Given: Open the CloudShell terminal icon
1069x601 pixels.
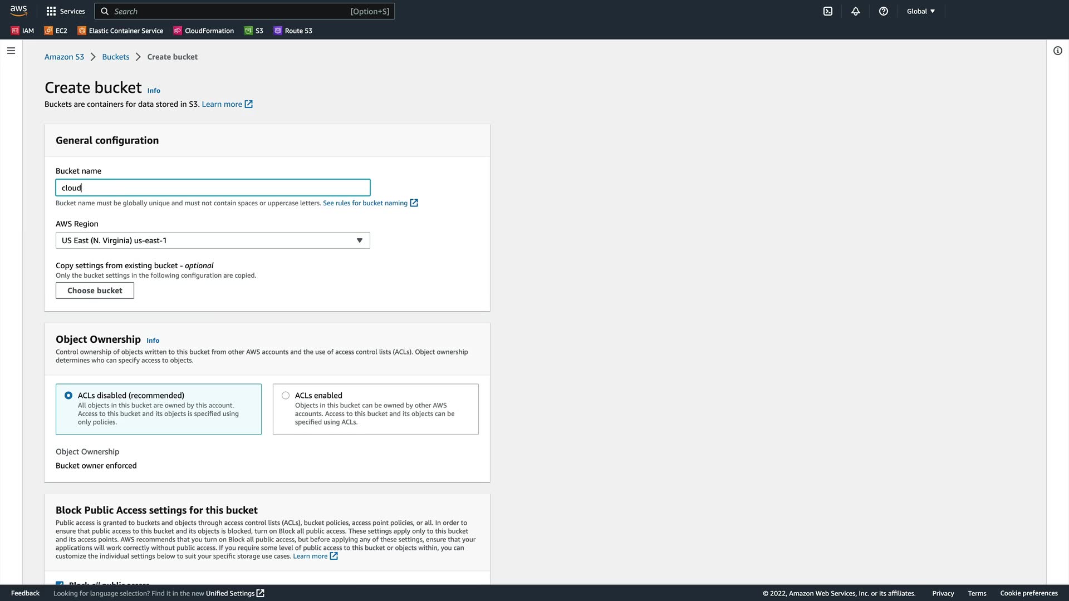Looking at the screenshot, I should [x=828, y=11].
